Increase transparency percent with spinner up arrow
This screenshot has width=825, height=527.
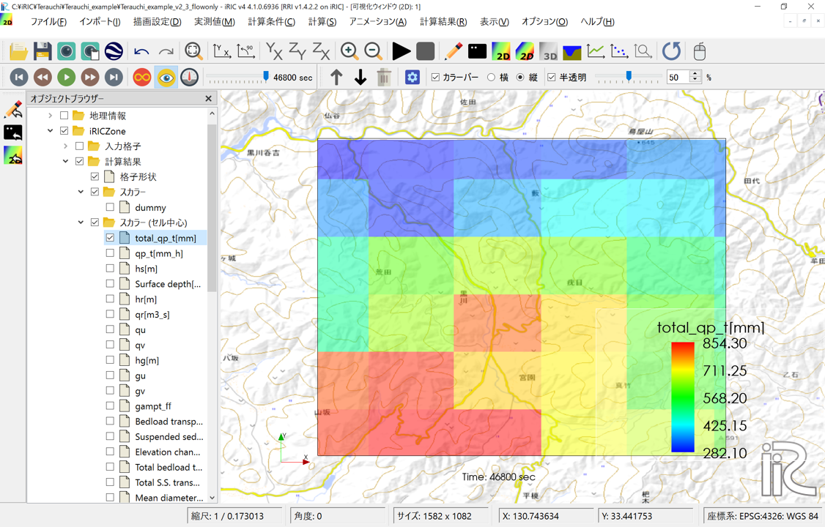(x=695, y=74)
